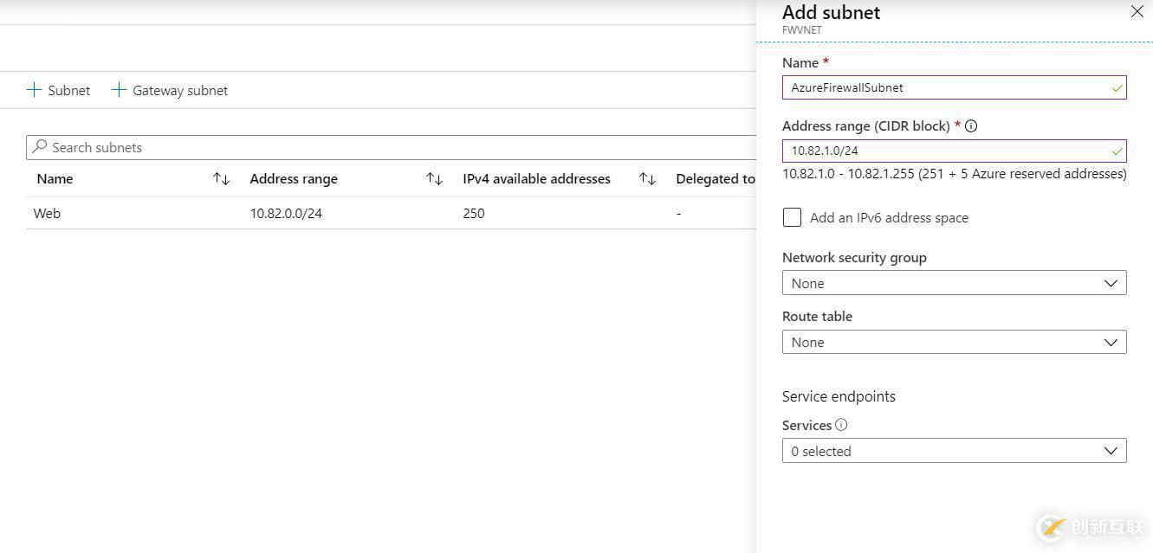Select the 10.82.0.0/24 address range cell
The image size is (1153, 553).
pyautogui.click(x=286, y=213)
